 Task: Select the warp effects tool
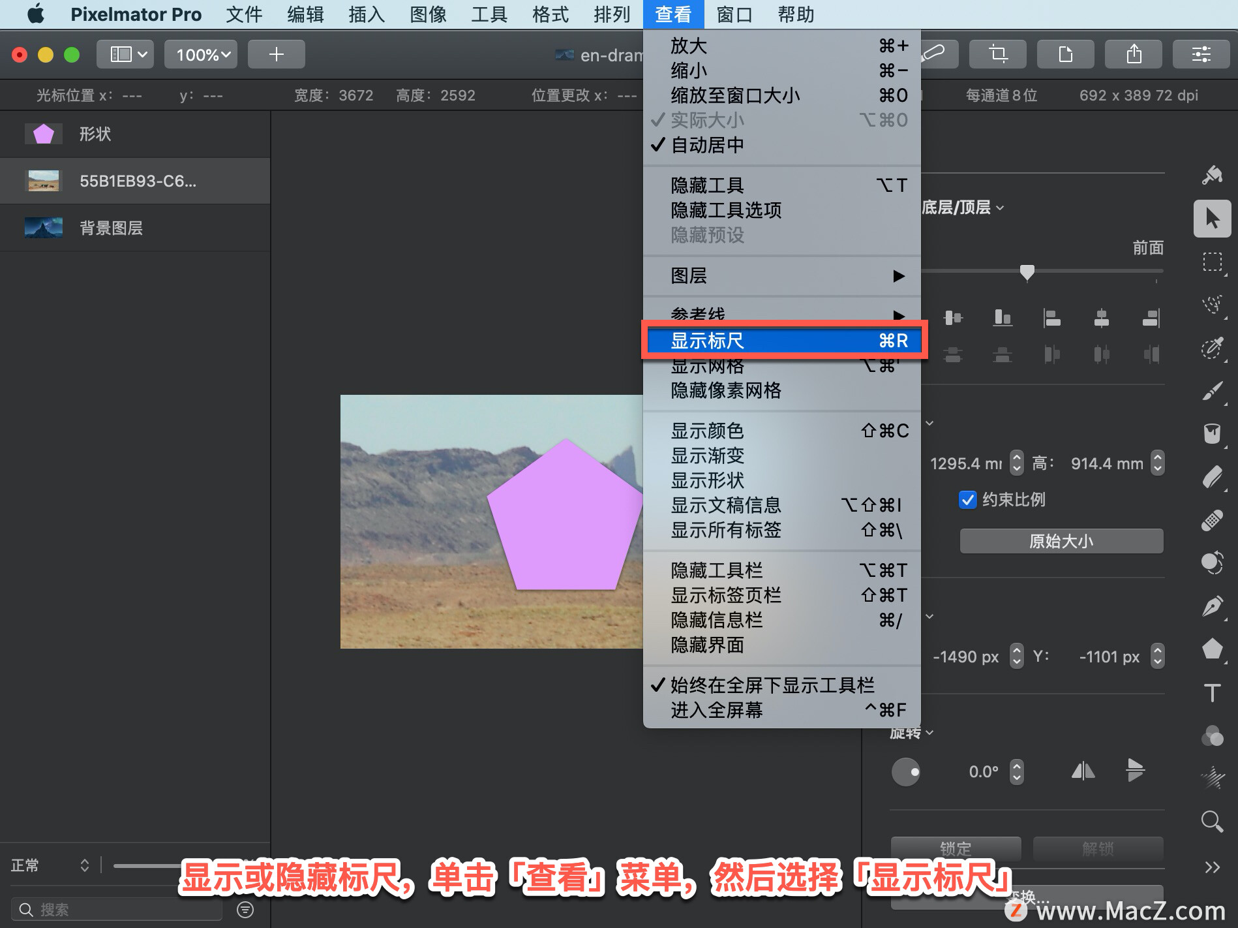coord(1212,779)
